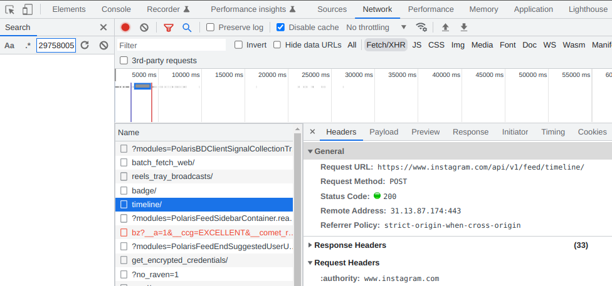Viewport: 612px width, 286px height.
Task: Stop recording network log
Action: tap(125, 28)
